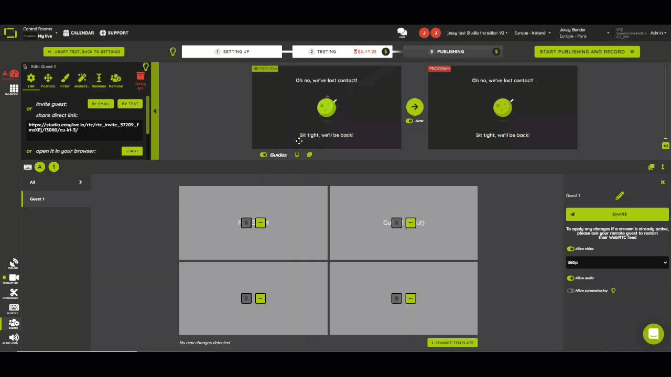Screen dimensions: 671x377
Task: Open options of bottom-left template slot
Action: (261, 298)
